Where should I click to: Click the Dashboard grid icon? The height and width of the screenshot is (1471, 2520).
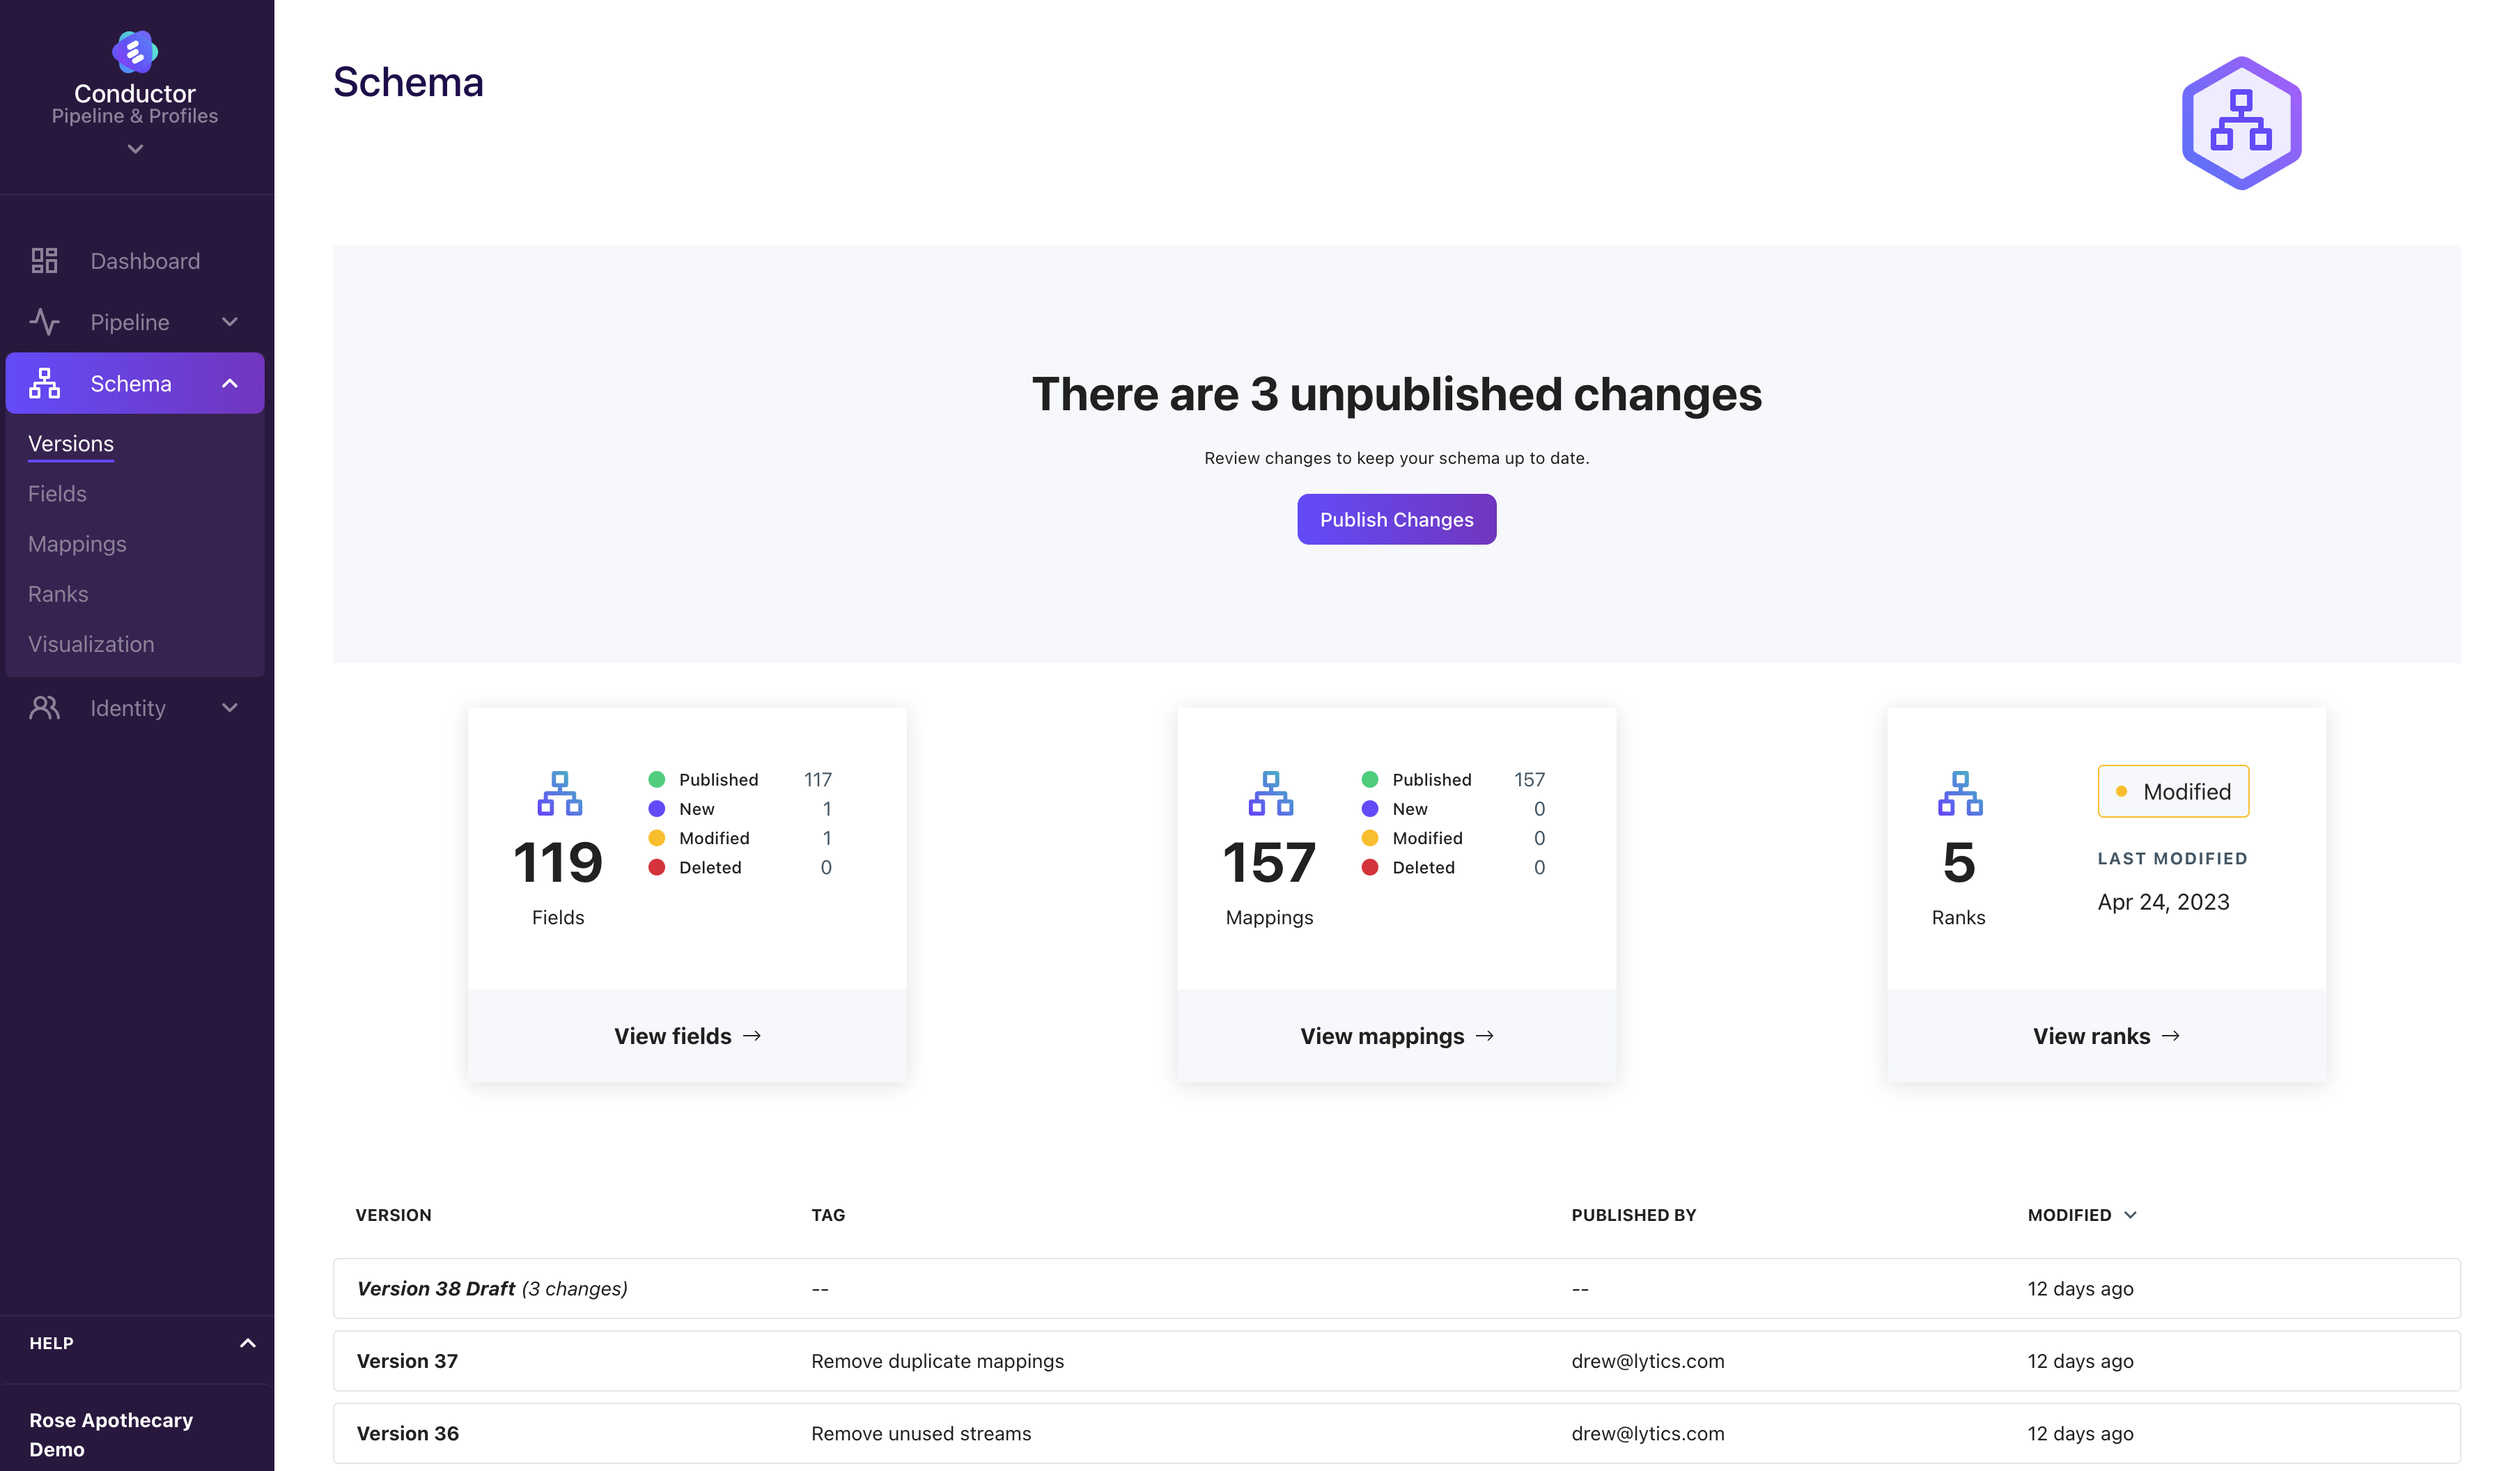tap(44, 261)
